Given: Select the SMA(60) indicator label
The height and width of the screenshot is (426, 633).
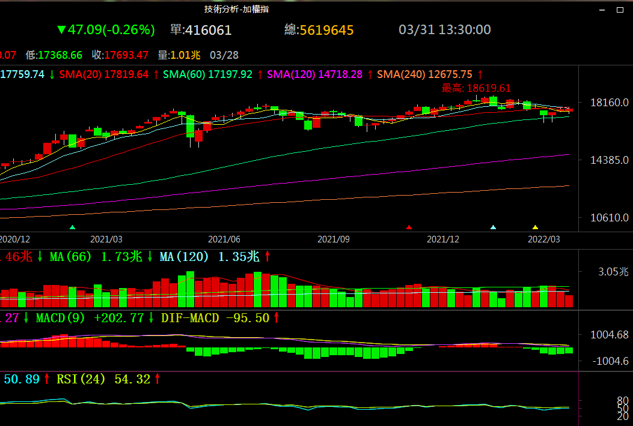Looking at the screenshot, I should [185, 74].
